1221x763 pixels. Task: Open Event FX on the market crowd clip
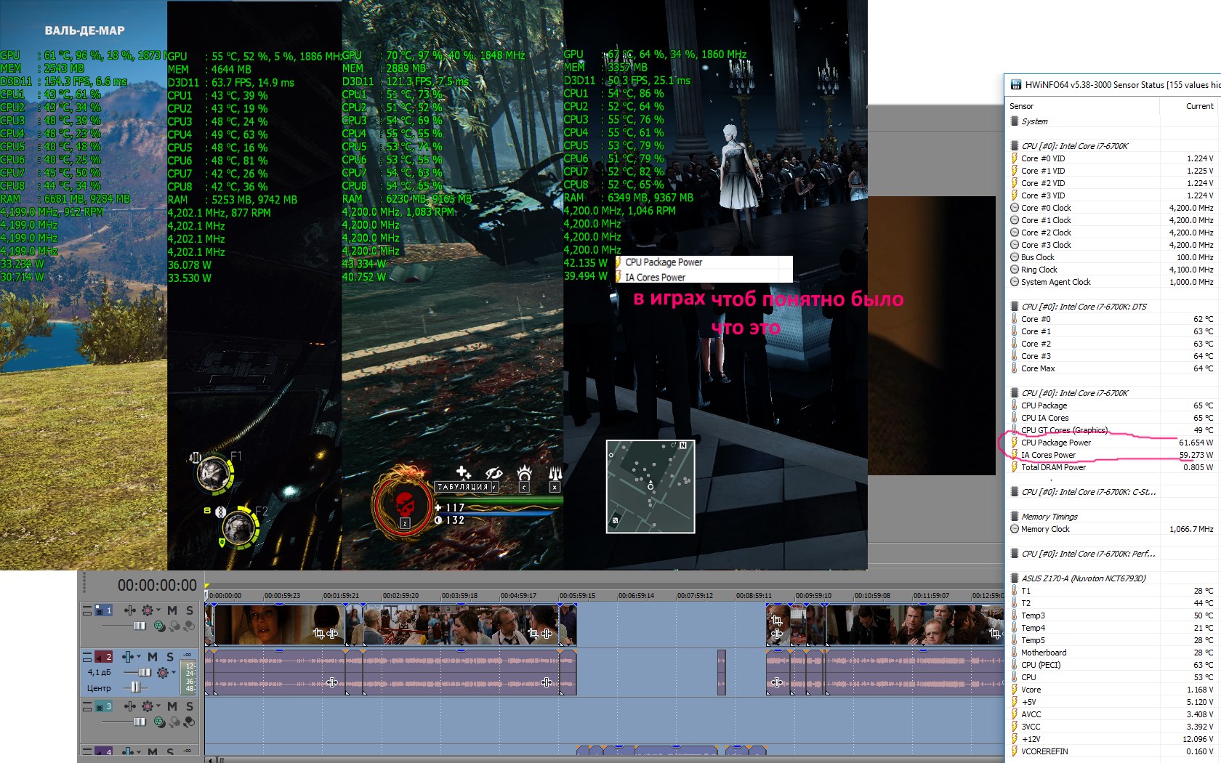547,634
